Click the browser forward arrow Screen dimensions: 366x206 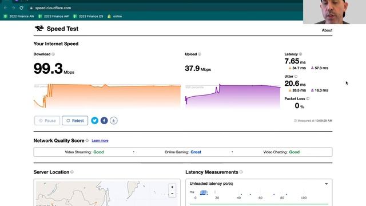click(x=13, y=7)
